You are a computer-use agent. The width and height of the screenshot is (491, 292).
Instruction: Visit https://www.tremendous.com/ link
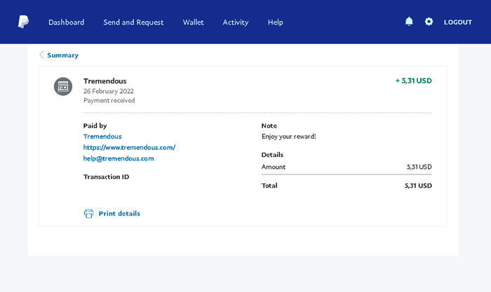click(129, 147)
